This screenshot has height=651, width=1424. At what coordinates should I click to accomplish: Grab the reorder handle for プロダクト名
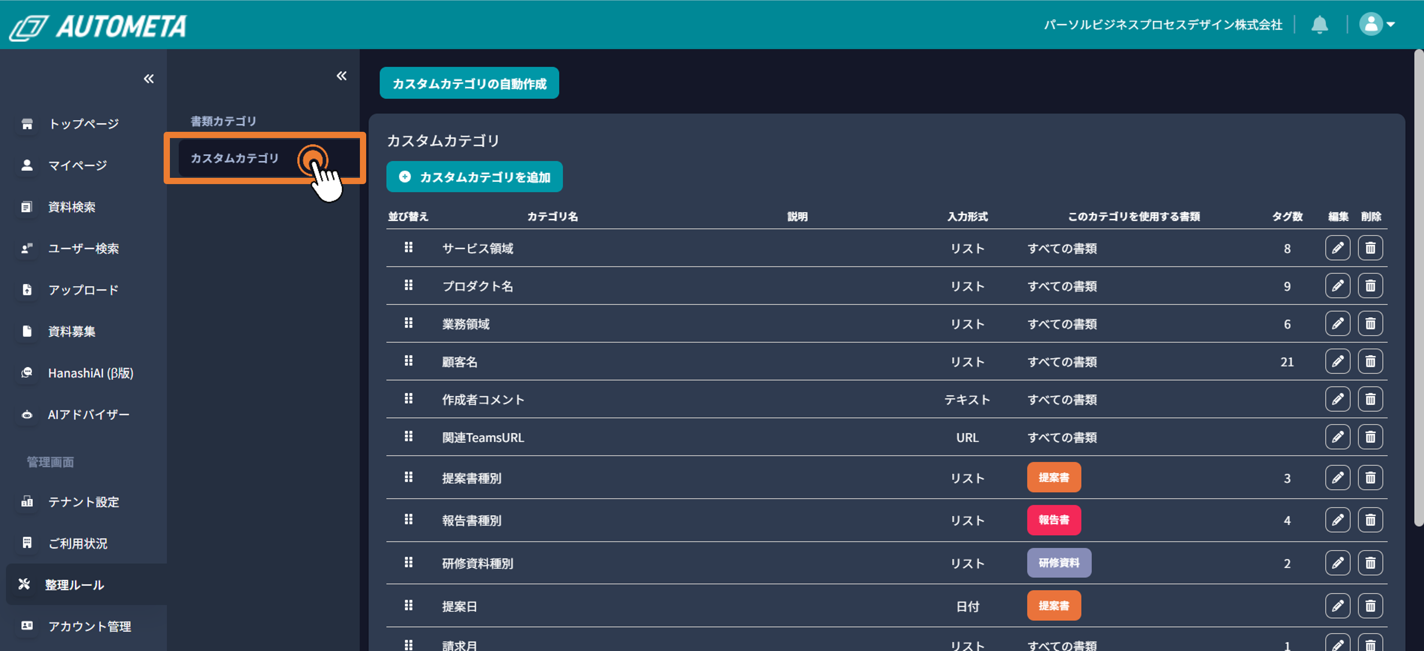coord(409,285)
